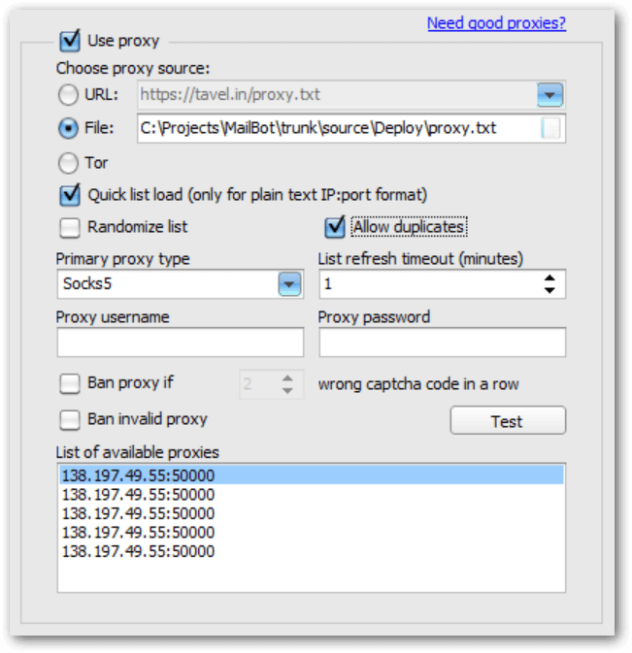
Task: Click the Proxy password field
Action: [443, 343]
